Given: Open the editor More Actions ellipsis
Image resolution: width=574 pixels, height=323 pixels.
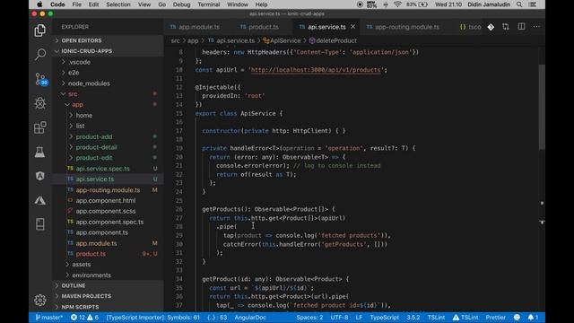Looking at the screenshot, I should [536, 27].
